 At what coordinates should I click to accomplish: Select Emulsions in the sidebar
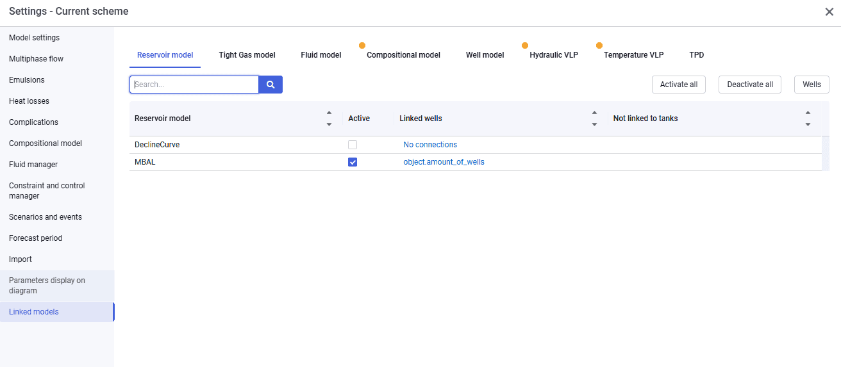(x=57, y=80)
